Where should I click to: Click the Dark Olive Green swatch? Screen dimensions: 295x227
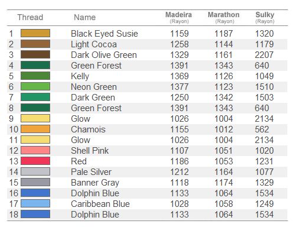click(35, 54)
